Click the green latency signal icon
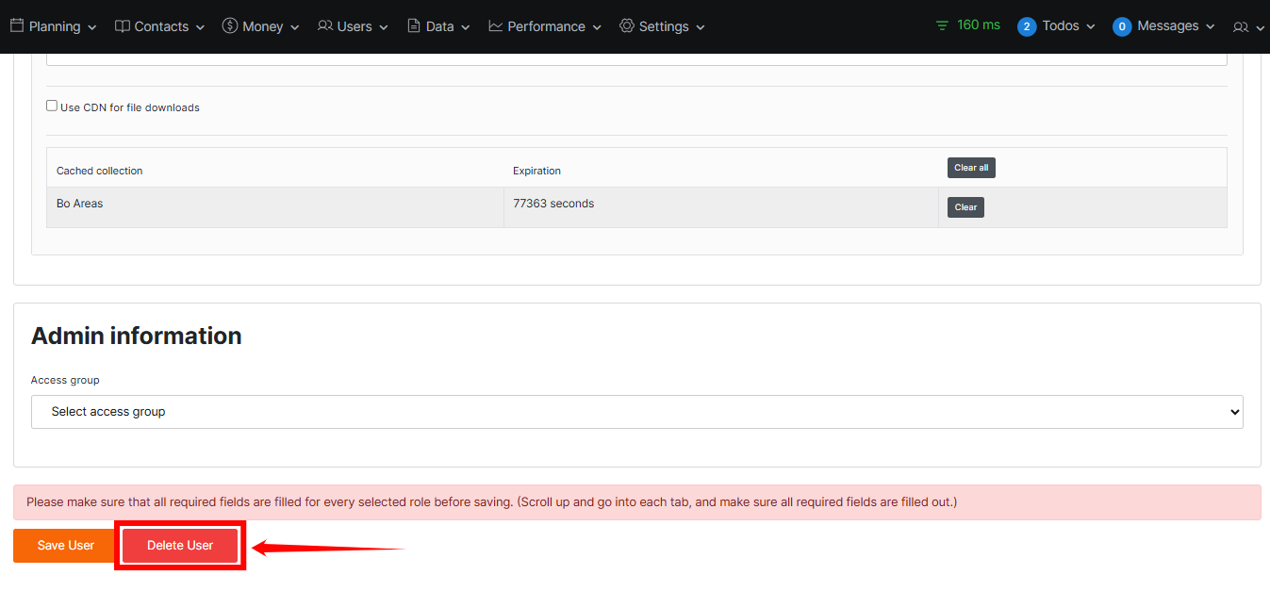The height and width of the screenshot is (591, 1270). click(943, 25)
